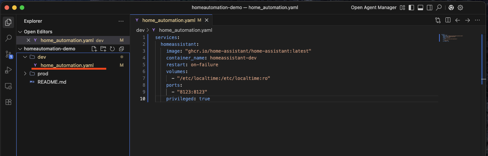Open the Explorer view in activity bar

pyautogui.click(x=8, y=22)
